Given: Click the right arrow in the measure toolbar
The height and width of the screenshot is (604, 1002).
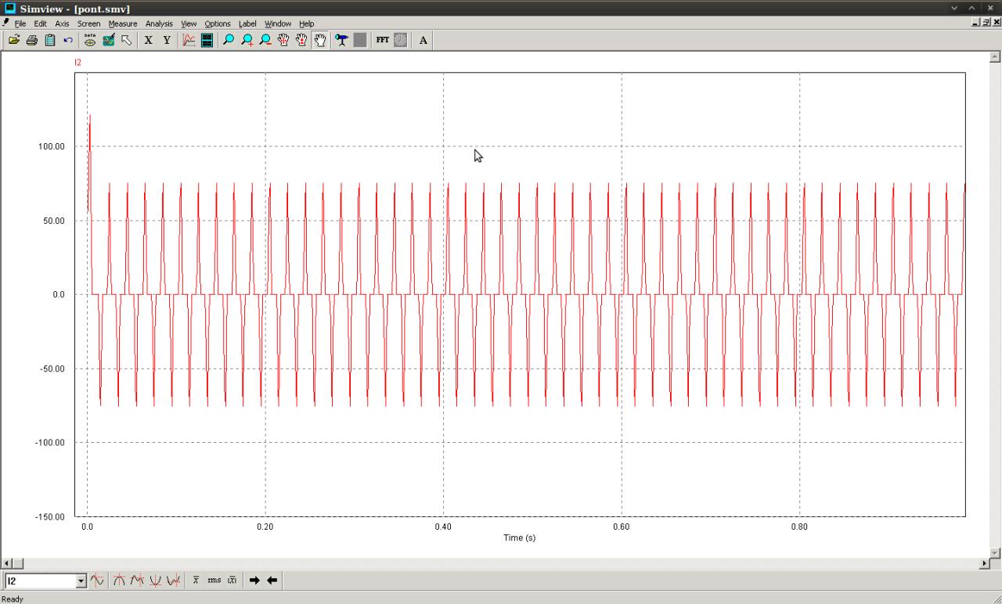Looking at the screenshot, I should tap(254, 581).
